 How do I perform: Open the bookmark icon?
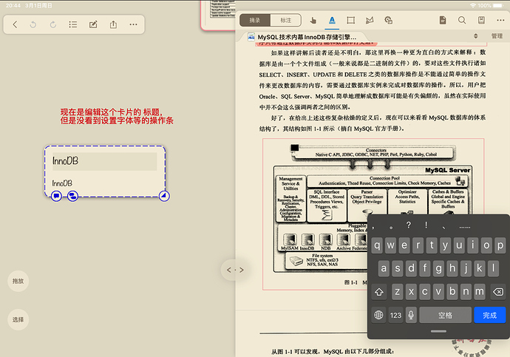[x=481, y=20]
